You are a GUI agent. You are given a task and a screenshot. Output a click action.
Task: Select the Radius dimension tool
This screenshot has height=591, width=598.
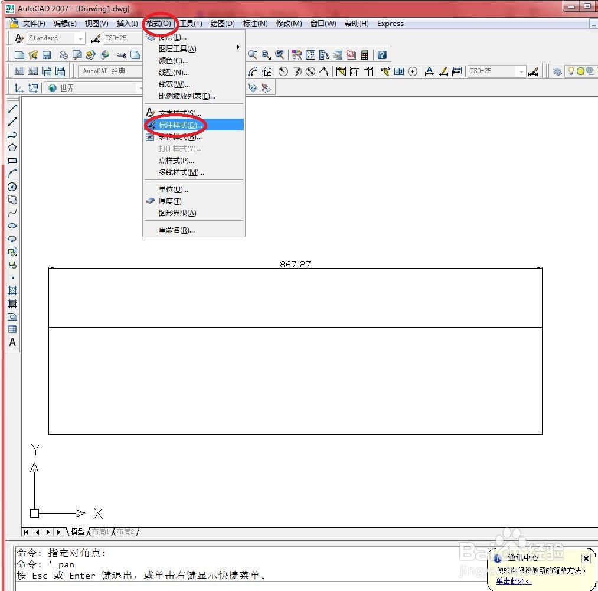[283, 71]
